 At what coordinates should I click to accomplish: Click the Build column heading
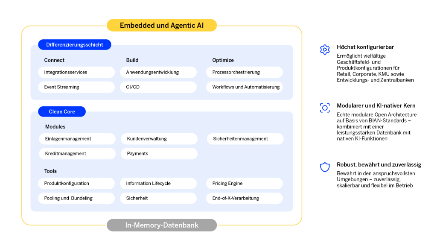(132, 60)
